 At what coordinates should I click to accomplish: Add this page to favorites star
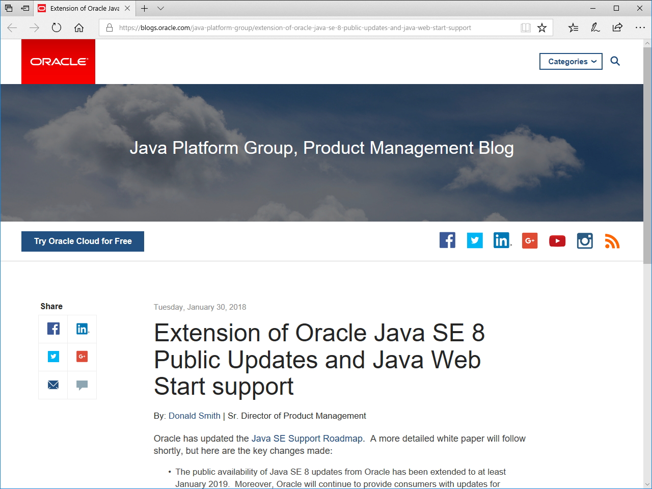tap(541, 28)
